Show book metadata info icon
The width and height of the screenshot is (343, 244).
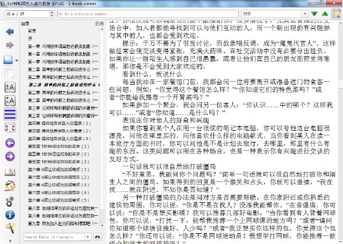tap(10, 215)
